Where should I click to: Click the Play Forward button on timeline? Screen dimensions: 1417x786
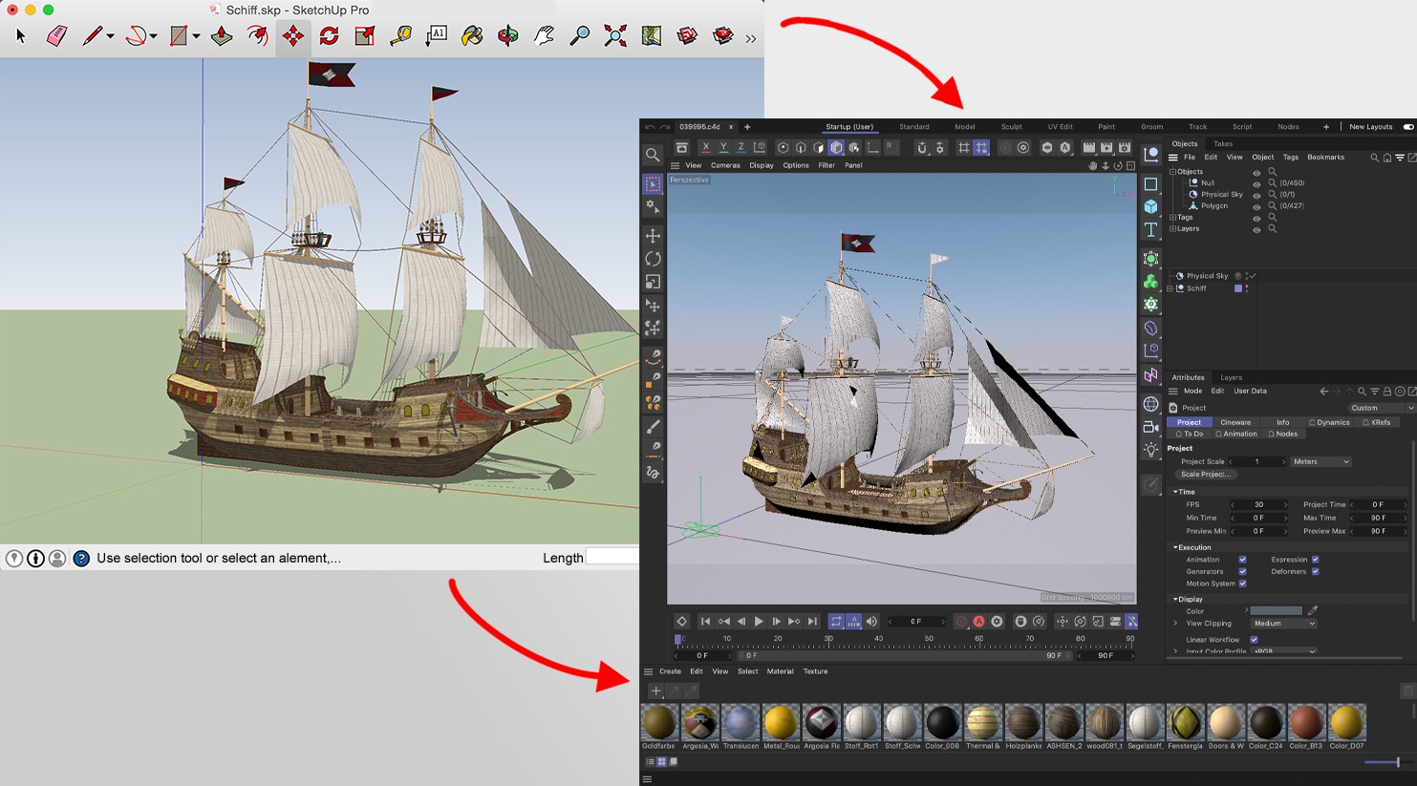[x=759, y=622]
